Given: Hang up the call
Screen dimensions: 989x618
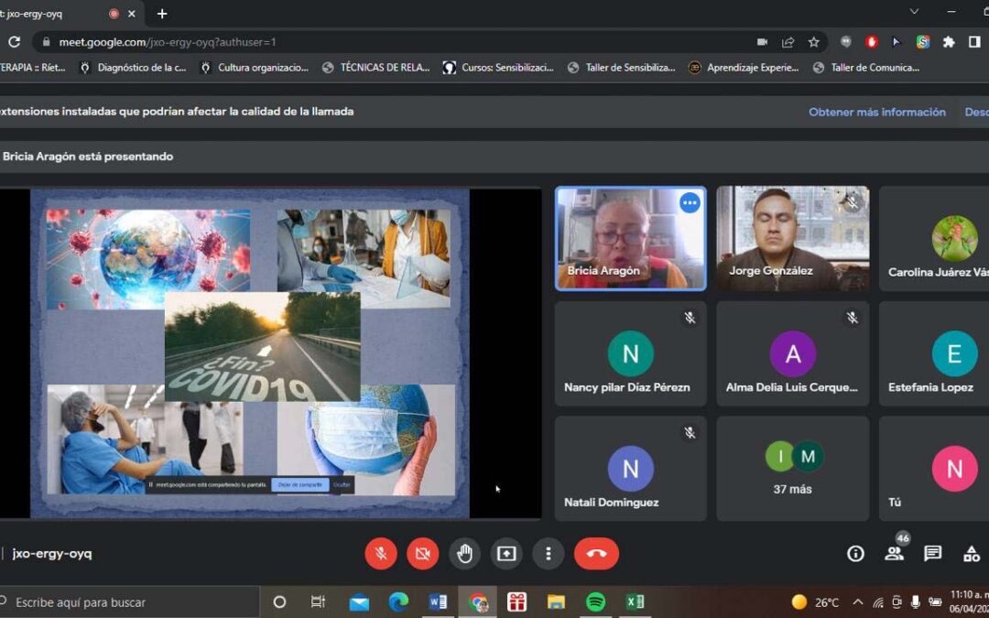Looking at the screenshot, I should tap(596, 553).
